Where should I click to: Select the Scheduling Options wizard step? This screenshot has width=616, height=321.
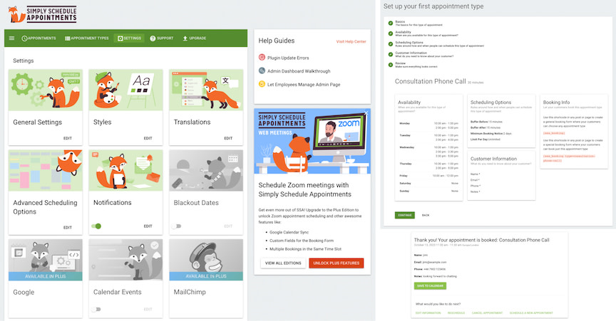[x=439, y=44]
